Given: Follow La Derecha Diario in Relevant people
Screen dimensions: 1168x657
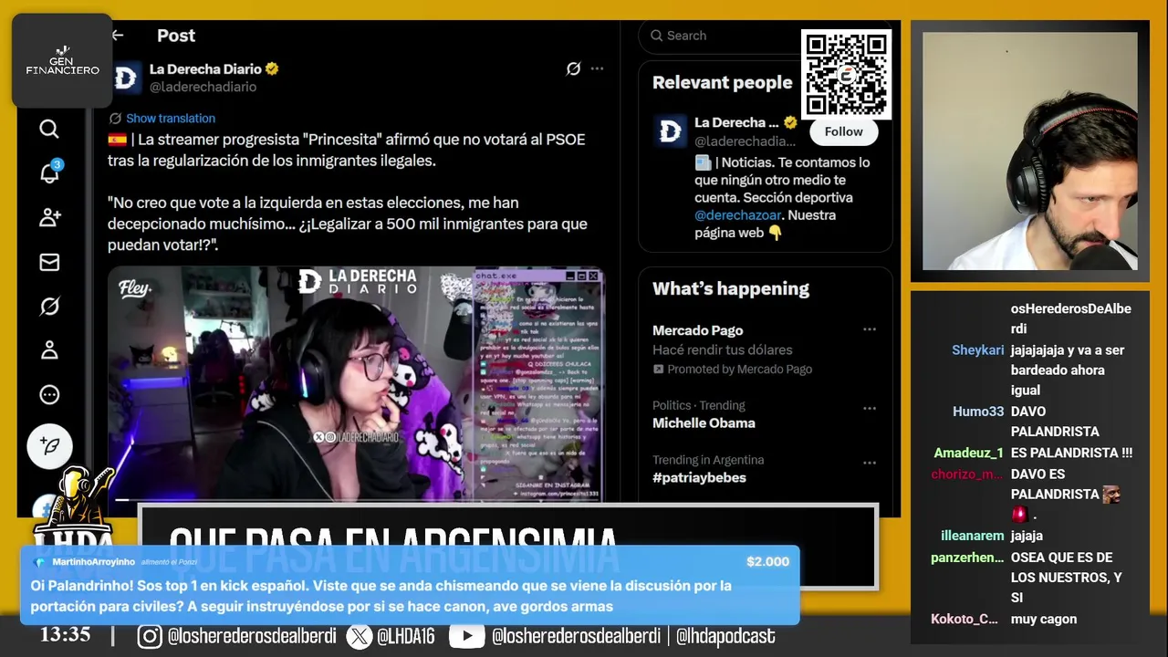Looking at the screenshot, I should (x=843, y=131).
